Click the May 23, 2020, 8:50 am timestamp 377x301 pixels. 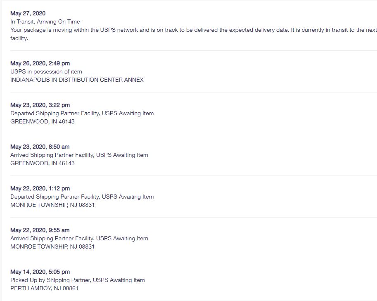click(x=40, y=147)
